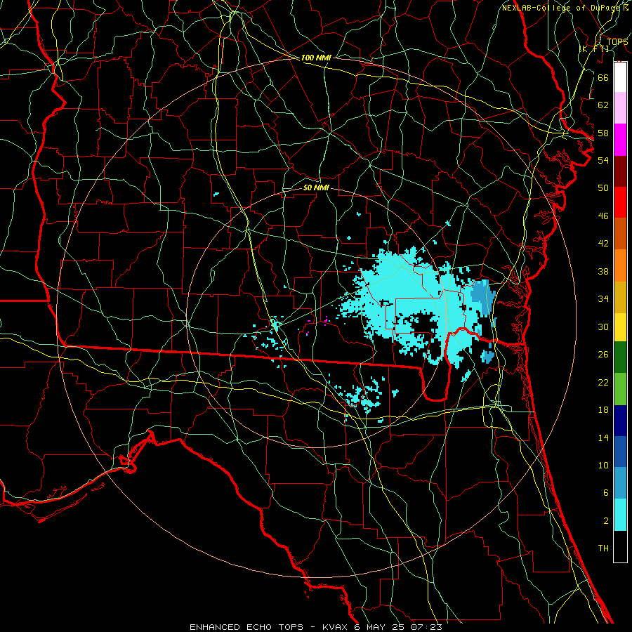Click the magenta 58 kft legend swatch
Image resolution: width=632 pixels, height=632 pixels.
coord(620,140)
